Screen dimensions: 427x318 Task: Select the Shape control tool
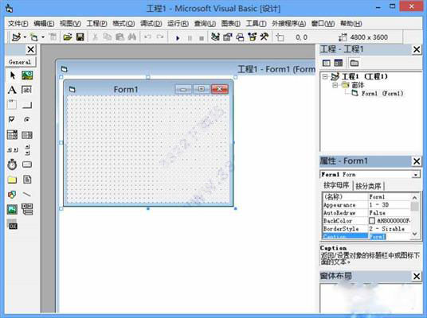12,195
